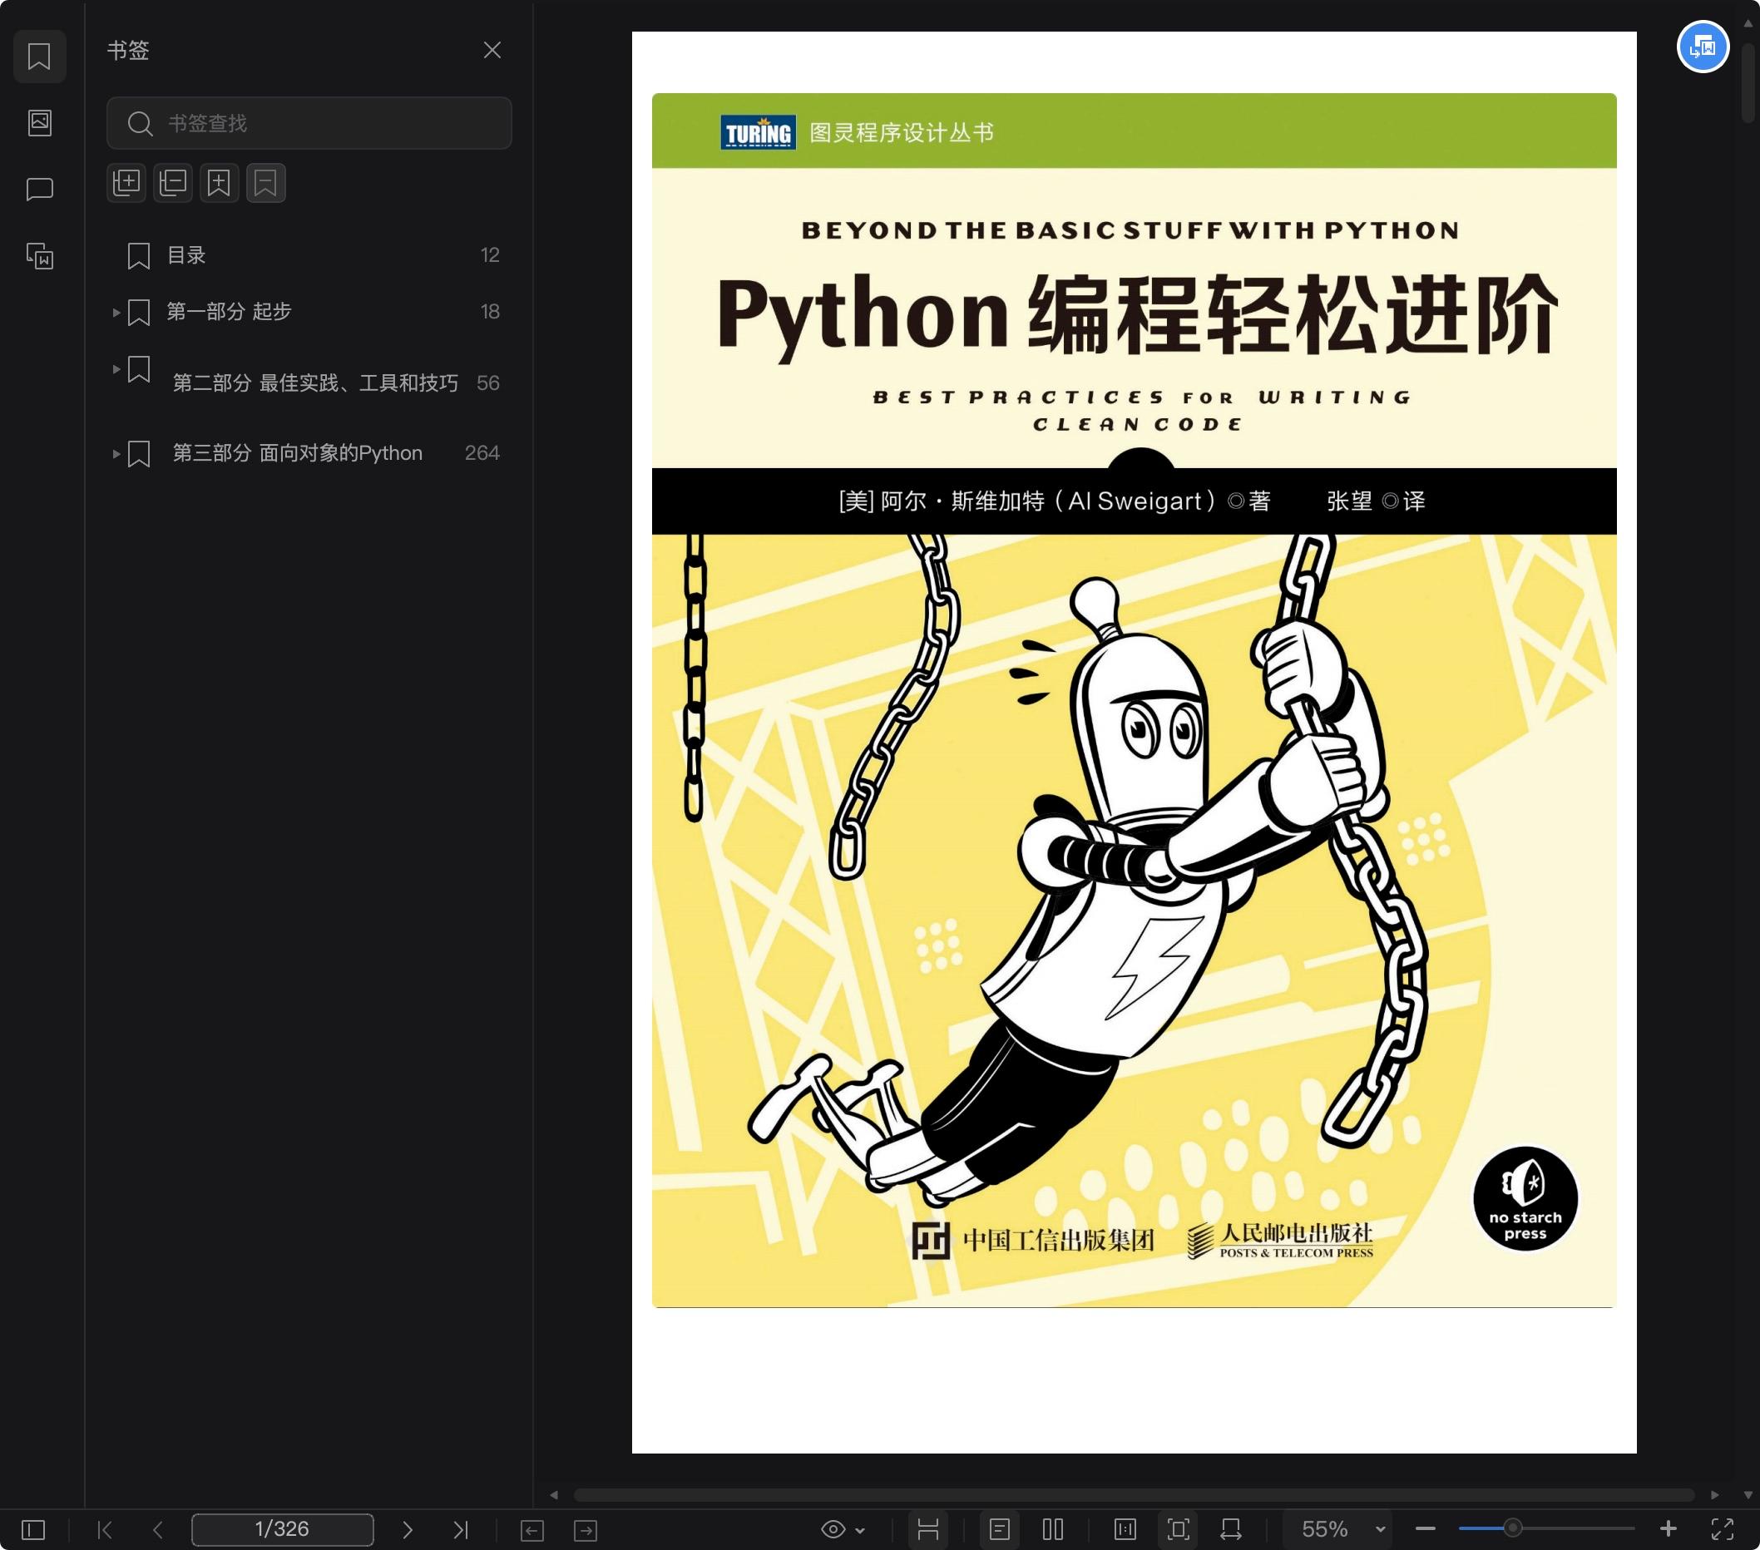Select two-page layout
Viewport: 1760px width, 1550px height.
point(1053,1529)
